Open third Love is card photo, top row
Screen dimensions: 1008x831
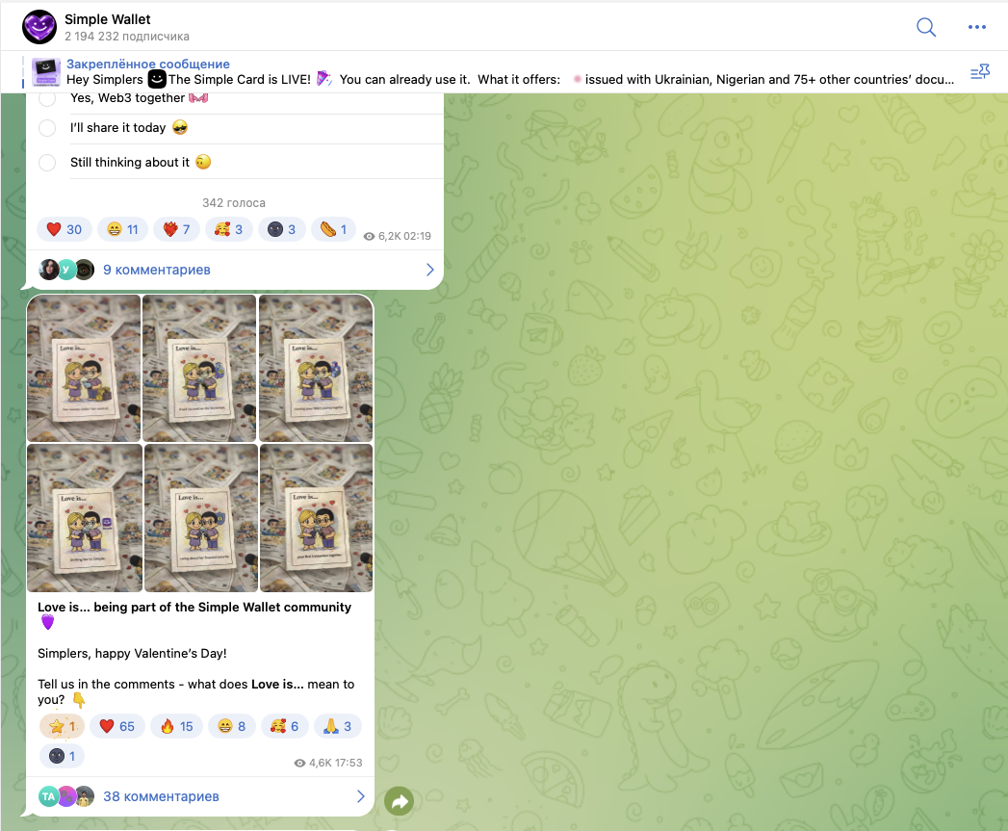pos(316,368)
